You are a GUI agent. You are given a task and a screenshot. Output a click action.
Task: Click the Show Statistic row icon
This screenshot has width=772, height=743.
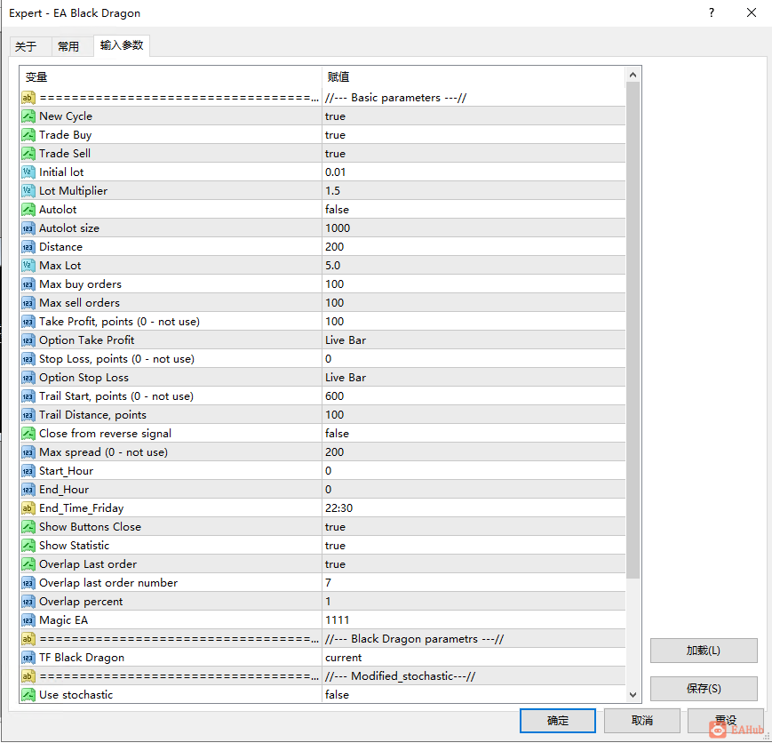tap(28, 546)
